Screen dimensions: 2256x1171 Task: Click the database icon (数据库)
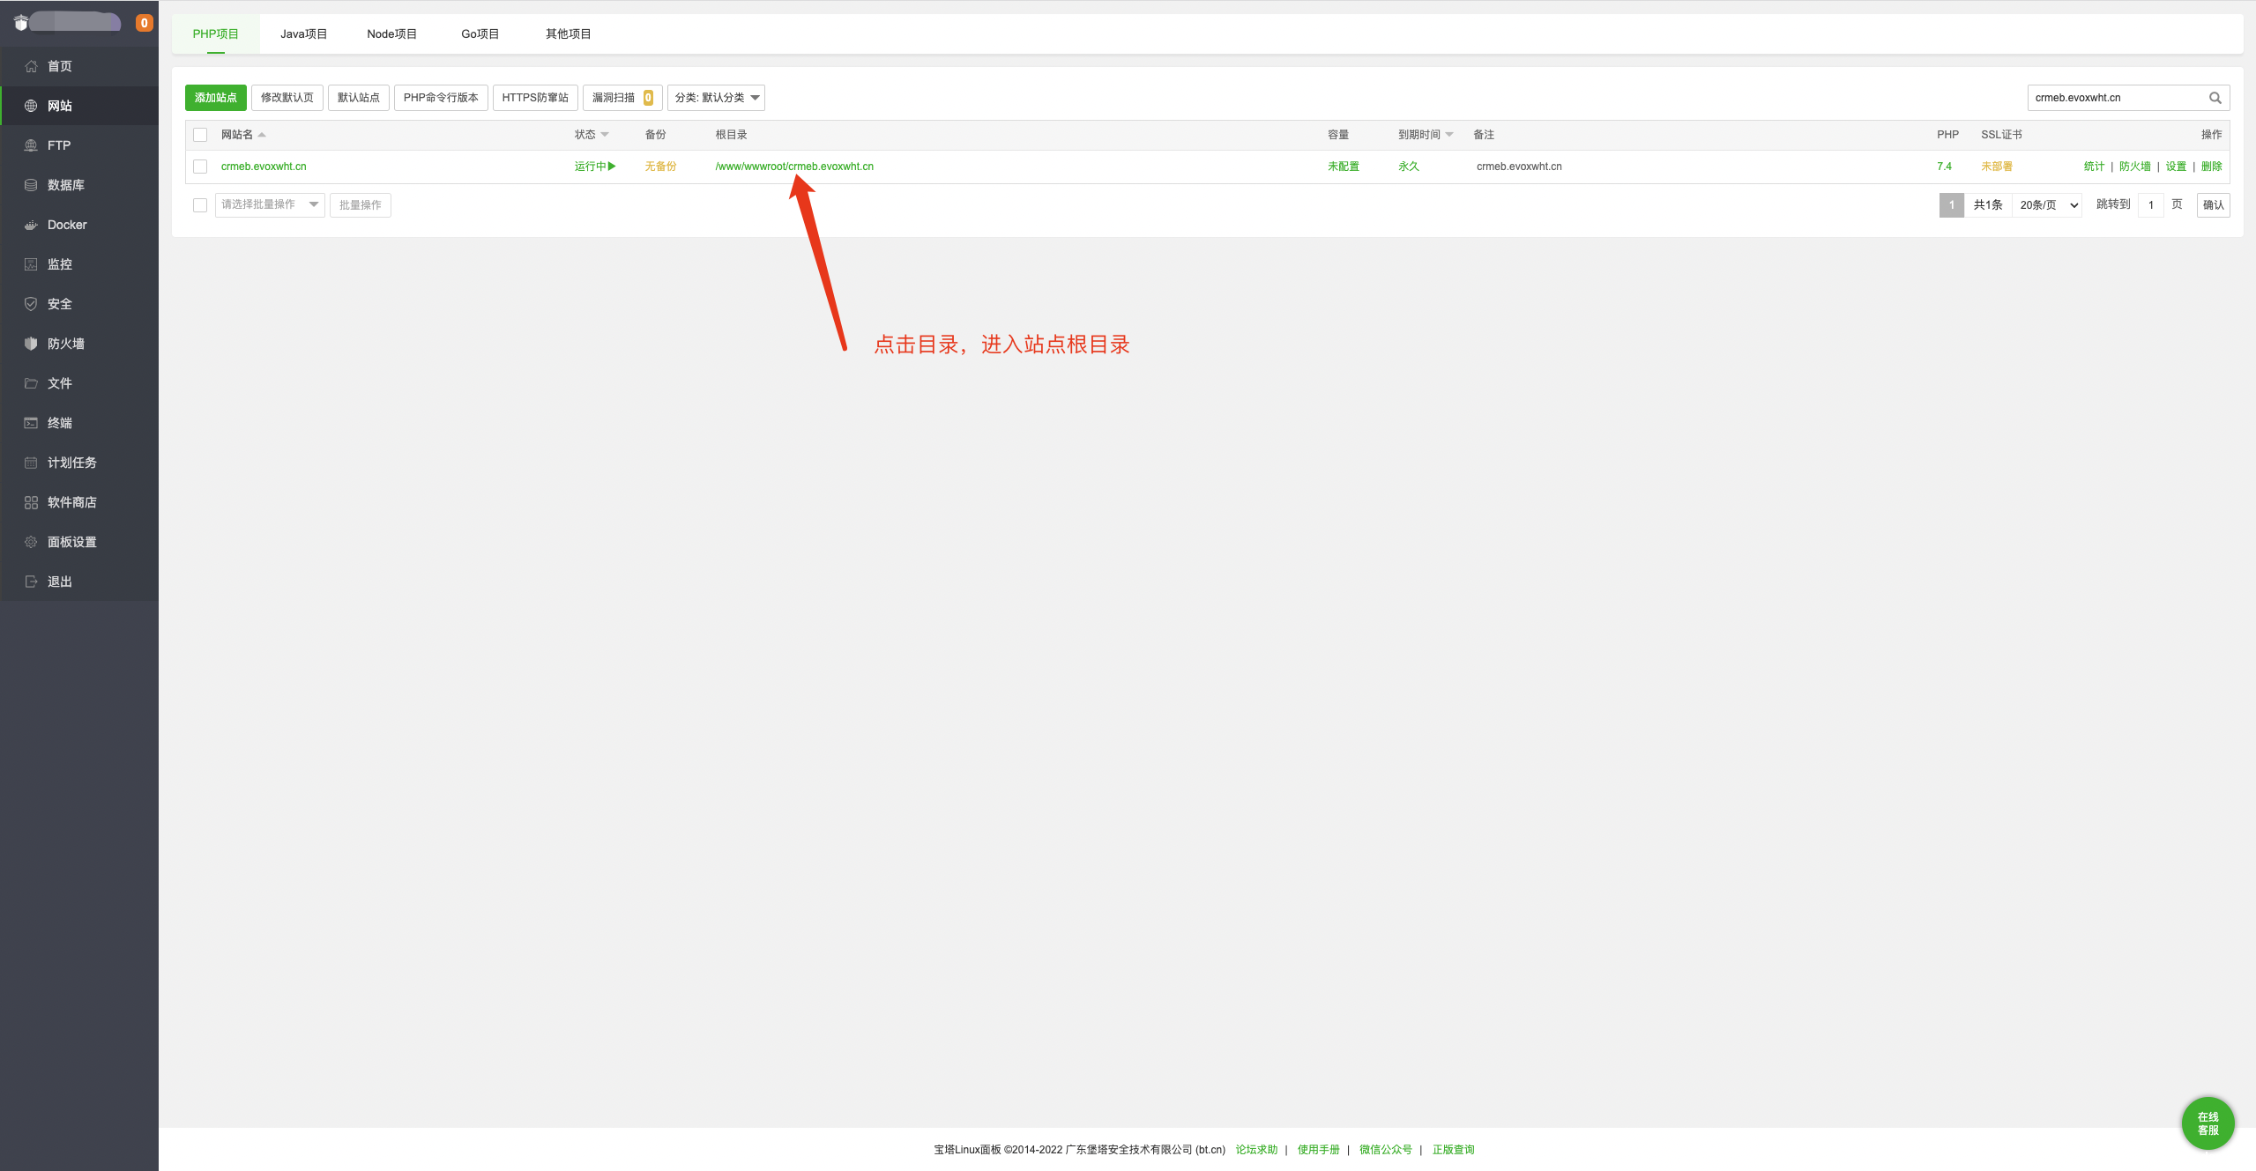click(x=31, y=185)
